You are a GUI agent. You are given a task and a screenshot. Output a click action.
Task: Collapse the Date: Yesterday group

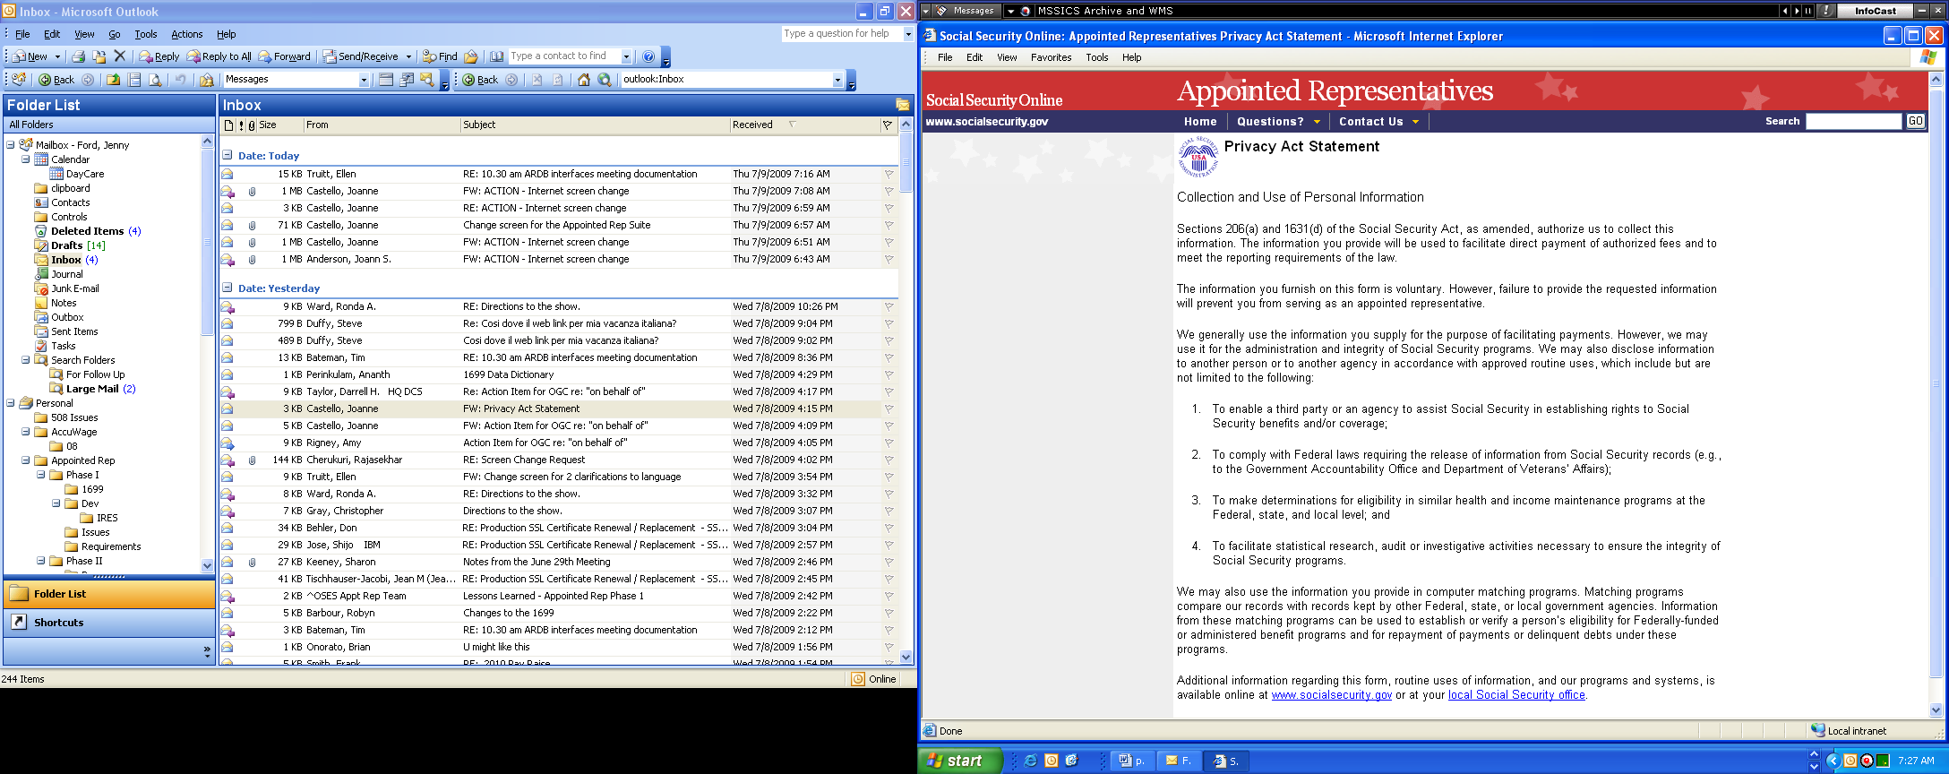tap(228, 288)
